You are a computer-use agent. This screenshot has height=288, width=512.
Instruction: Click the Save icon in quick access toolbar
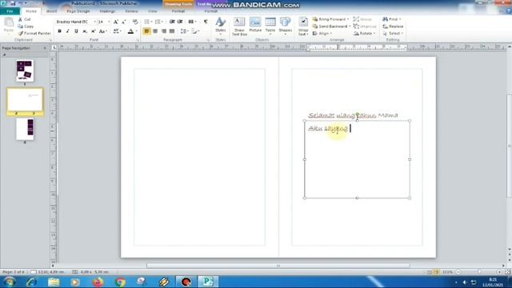13,3
